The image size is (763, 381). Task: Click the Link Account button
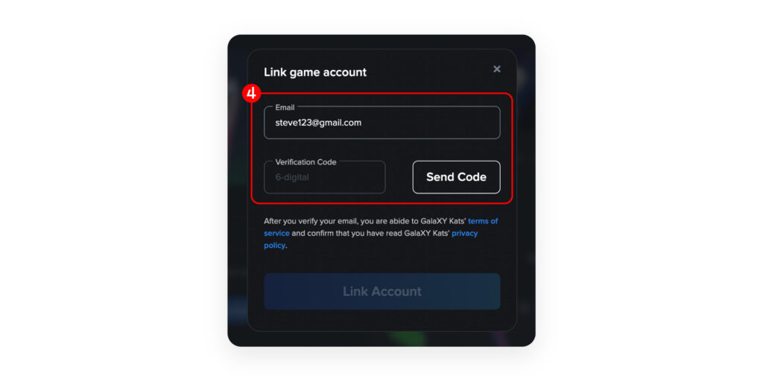click(x=382, y=291)
